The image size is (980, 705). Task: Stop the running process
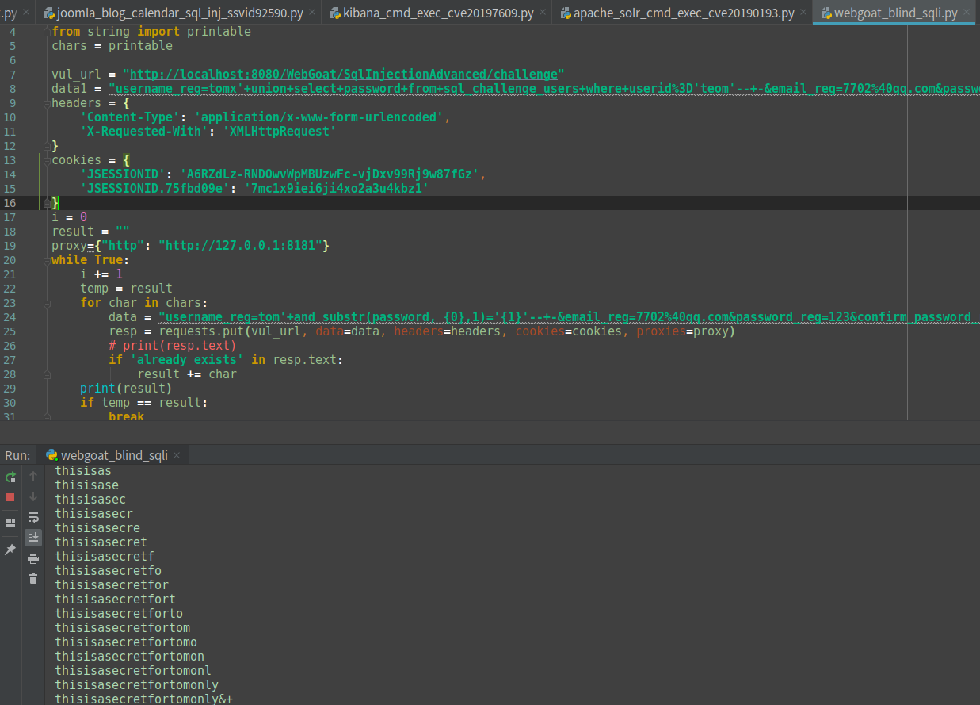10,497
